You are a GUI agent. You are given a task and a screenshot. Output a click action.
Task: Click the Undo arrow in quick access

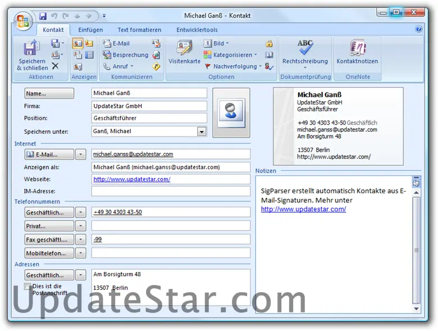pos(54,16)
